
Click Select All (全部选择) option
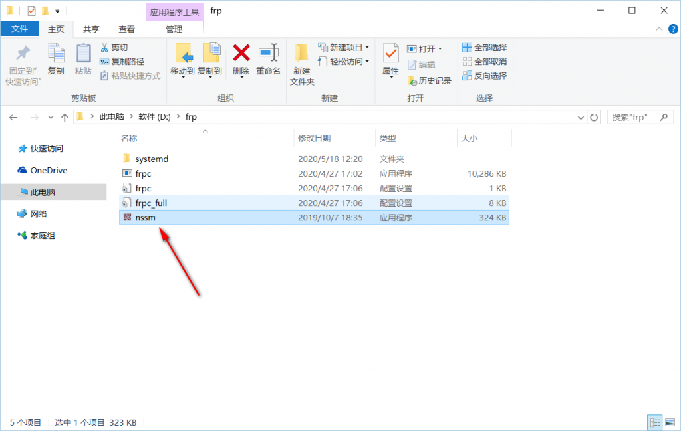click(x=484, y=48)
